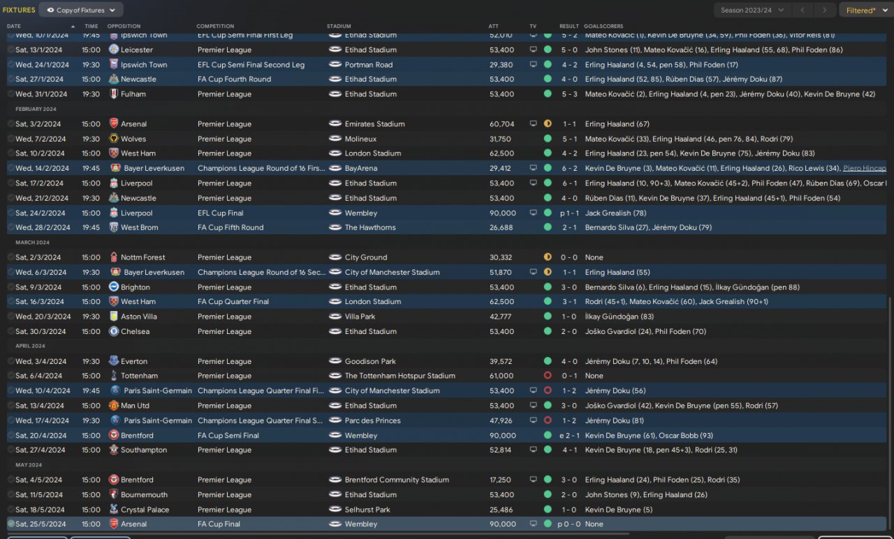Tick the selector for Sat, 13/1/2024 fixture
Screen dimensions: 894x539
point(10,50)
